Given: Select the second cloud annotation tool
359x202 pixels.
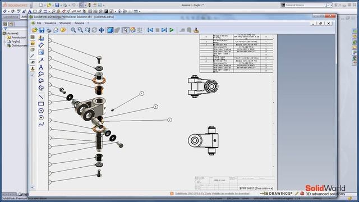Looking at the screenshot, I should click(41, 81).
